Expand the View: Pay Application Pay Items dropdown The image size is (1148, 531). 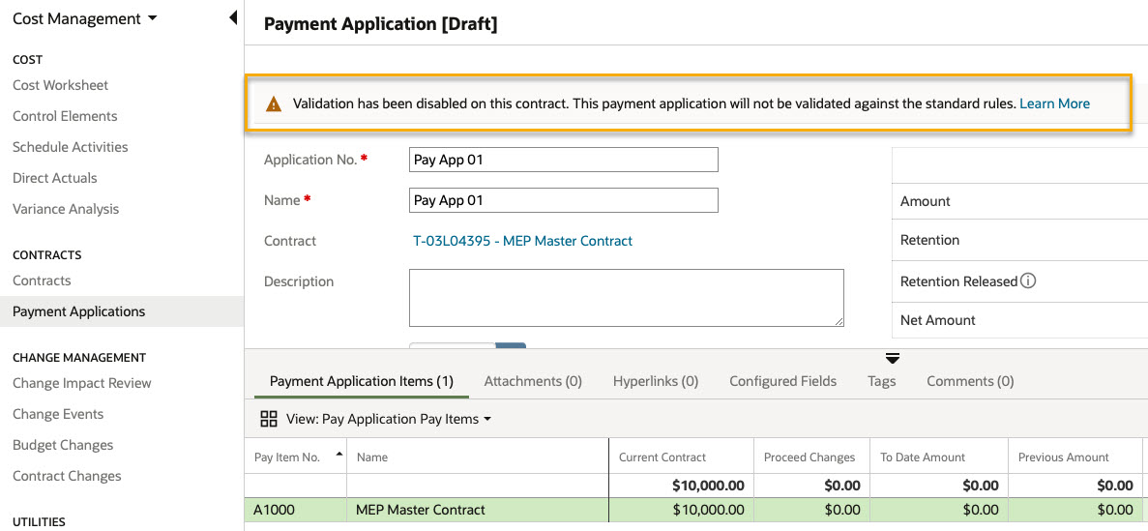[x=389, y=419]
